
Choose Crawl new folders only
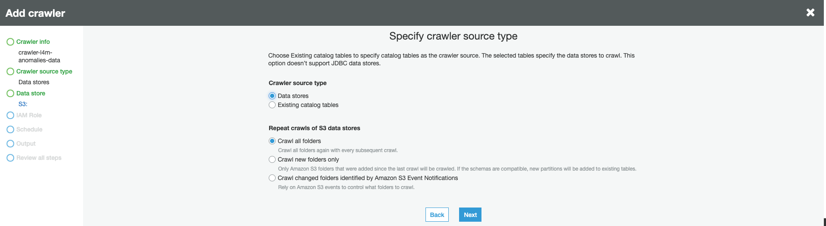(x=272, y=159)
